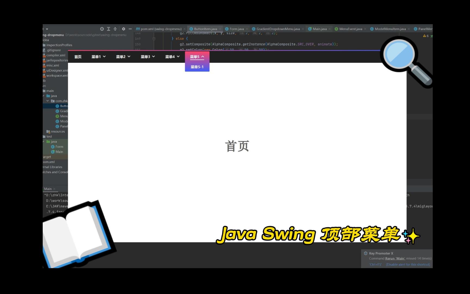Open workspace.xml in project tree
This screenshot has width=470, height=294.
tap(55, 75)
